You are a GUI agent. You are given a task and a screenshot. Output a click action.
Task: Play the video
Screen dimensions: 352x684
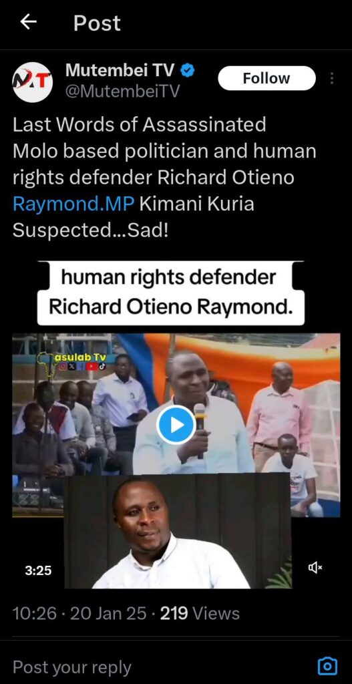pyautogui.click(x=176, y=425)
